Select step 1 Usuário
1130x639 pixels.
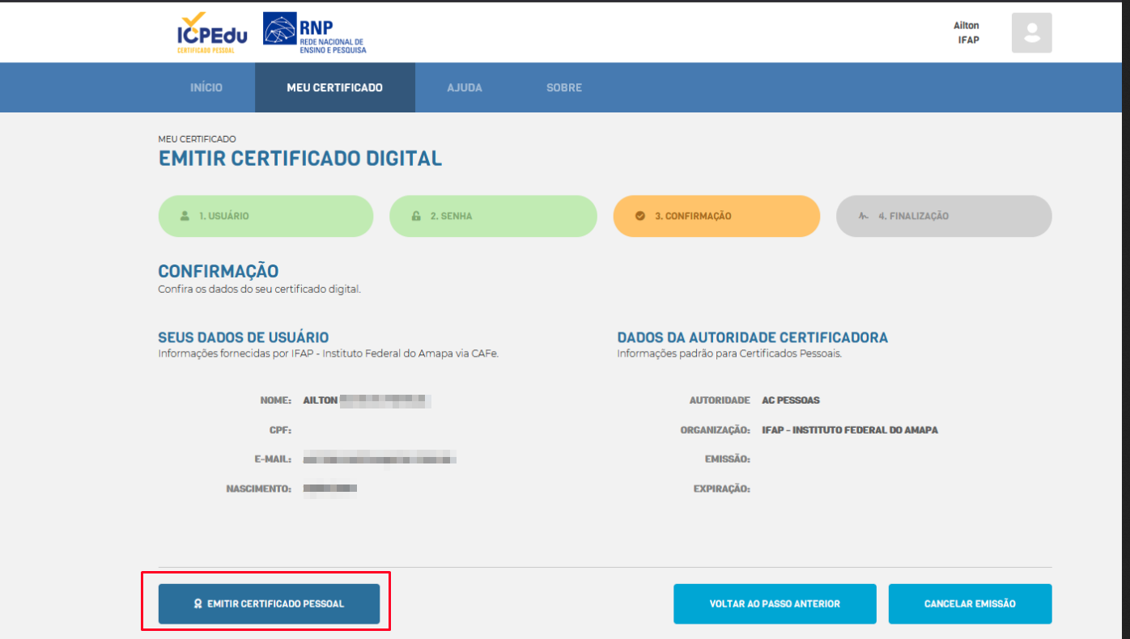[266, 216]
